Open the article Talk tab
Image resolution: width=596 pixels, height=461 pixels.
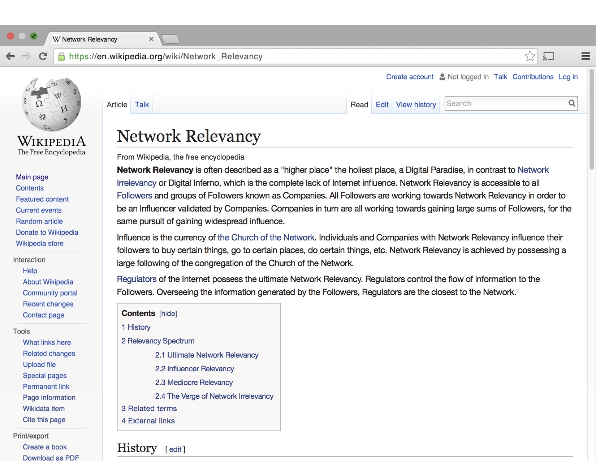pos(142,104)
